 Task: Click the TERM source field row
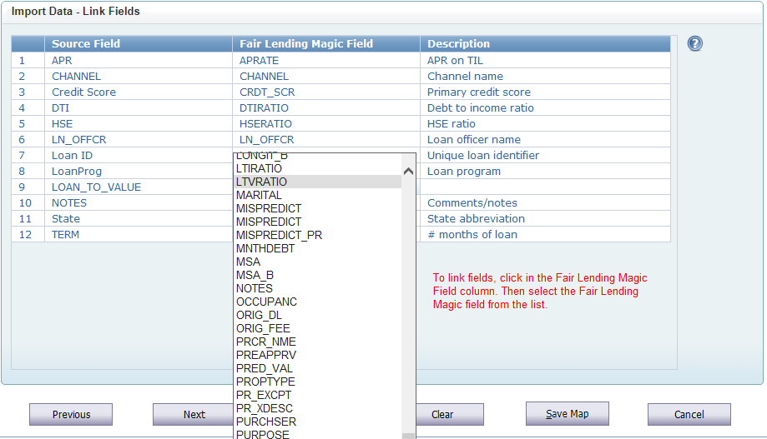tap(139, 234)
